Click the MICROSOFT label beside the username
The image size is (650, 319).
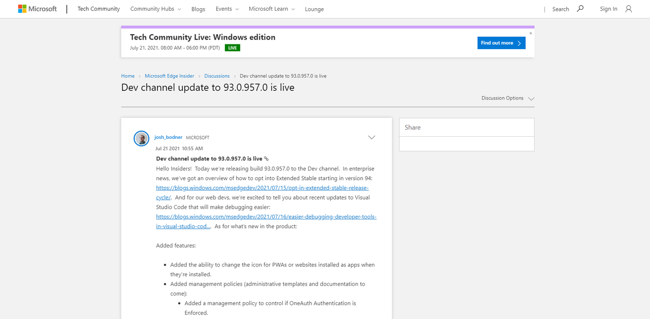(197, 138)
